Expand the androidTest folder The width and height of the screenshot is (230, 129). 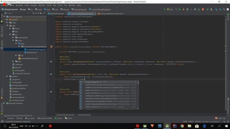(13, 37)
